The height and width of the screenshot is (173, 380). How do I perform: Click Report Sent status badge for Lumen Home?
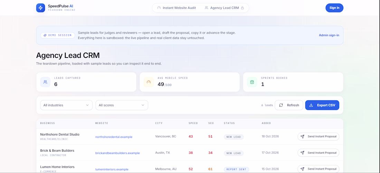(236, 169)
